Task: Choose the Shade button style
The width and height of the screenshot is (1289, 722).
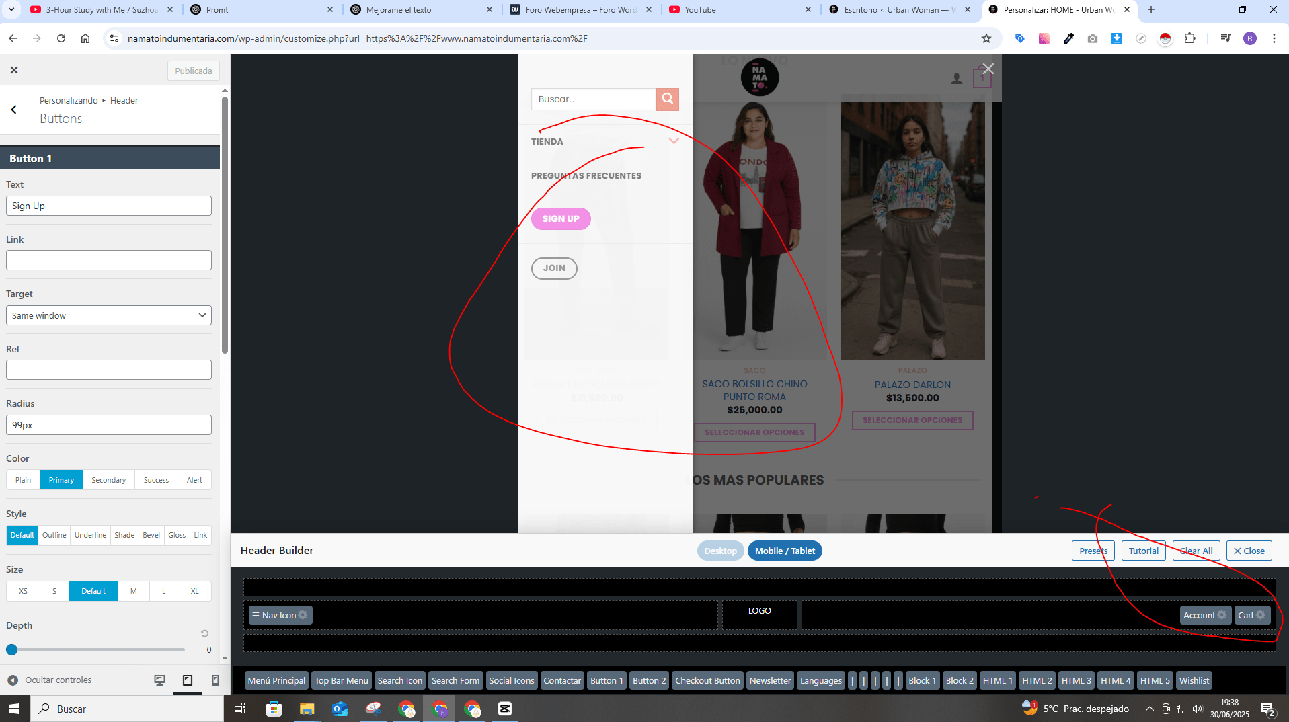Action: point(124,535)
